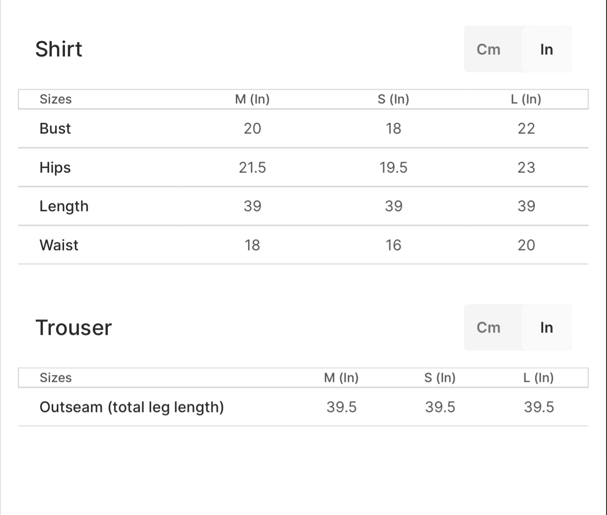Click the Bust large value 22
The image size is (607, 515).
pyautogui.click(x=526, y=128)
